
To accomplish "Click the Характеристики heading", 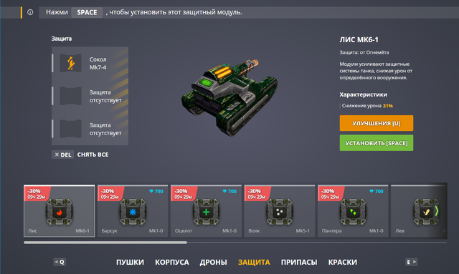I will pos(364,94).
